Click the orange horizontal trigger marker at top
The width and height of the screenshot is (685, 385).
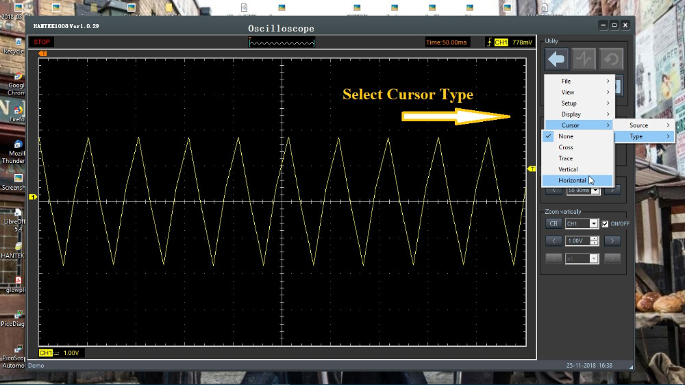pyautogui.click(x=42, y=53)
